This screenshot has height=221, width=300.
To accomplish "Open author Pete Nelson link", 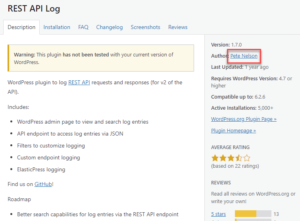I will [x=244, y=56].
